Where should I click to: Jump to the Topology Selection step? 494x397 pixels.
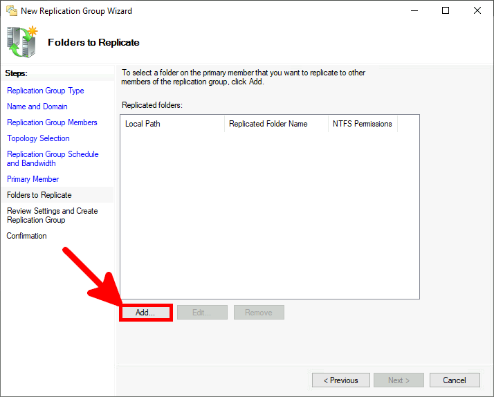38,138
